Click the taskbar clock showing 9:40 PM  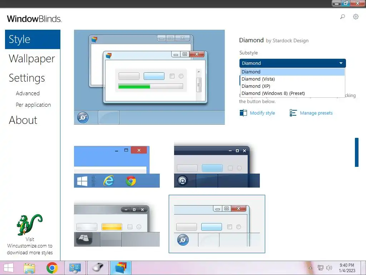coord(347,268)
